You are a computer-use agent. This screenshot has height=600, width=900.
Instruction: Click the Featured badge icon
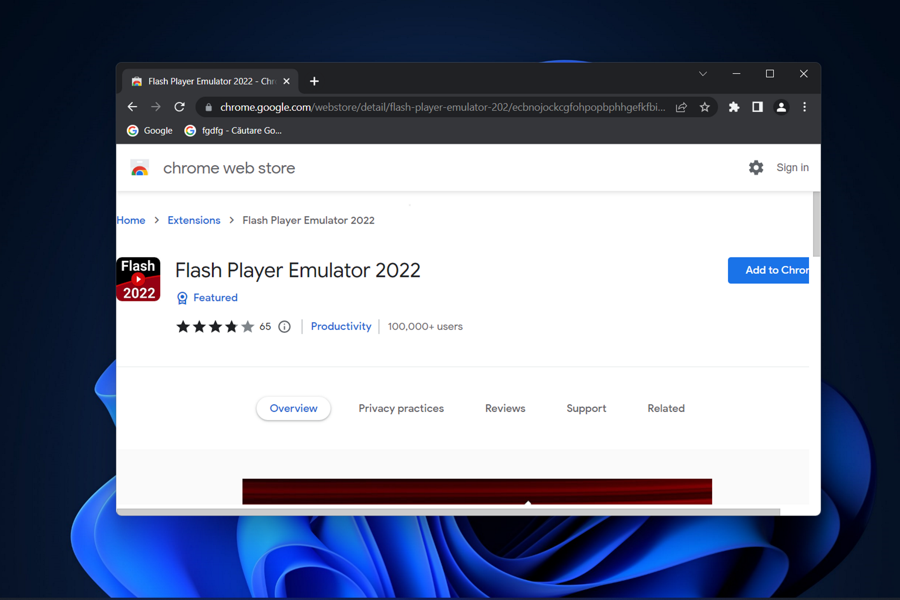(x=182, y=298)
